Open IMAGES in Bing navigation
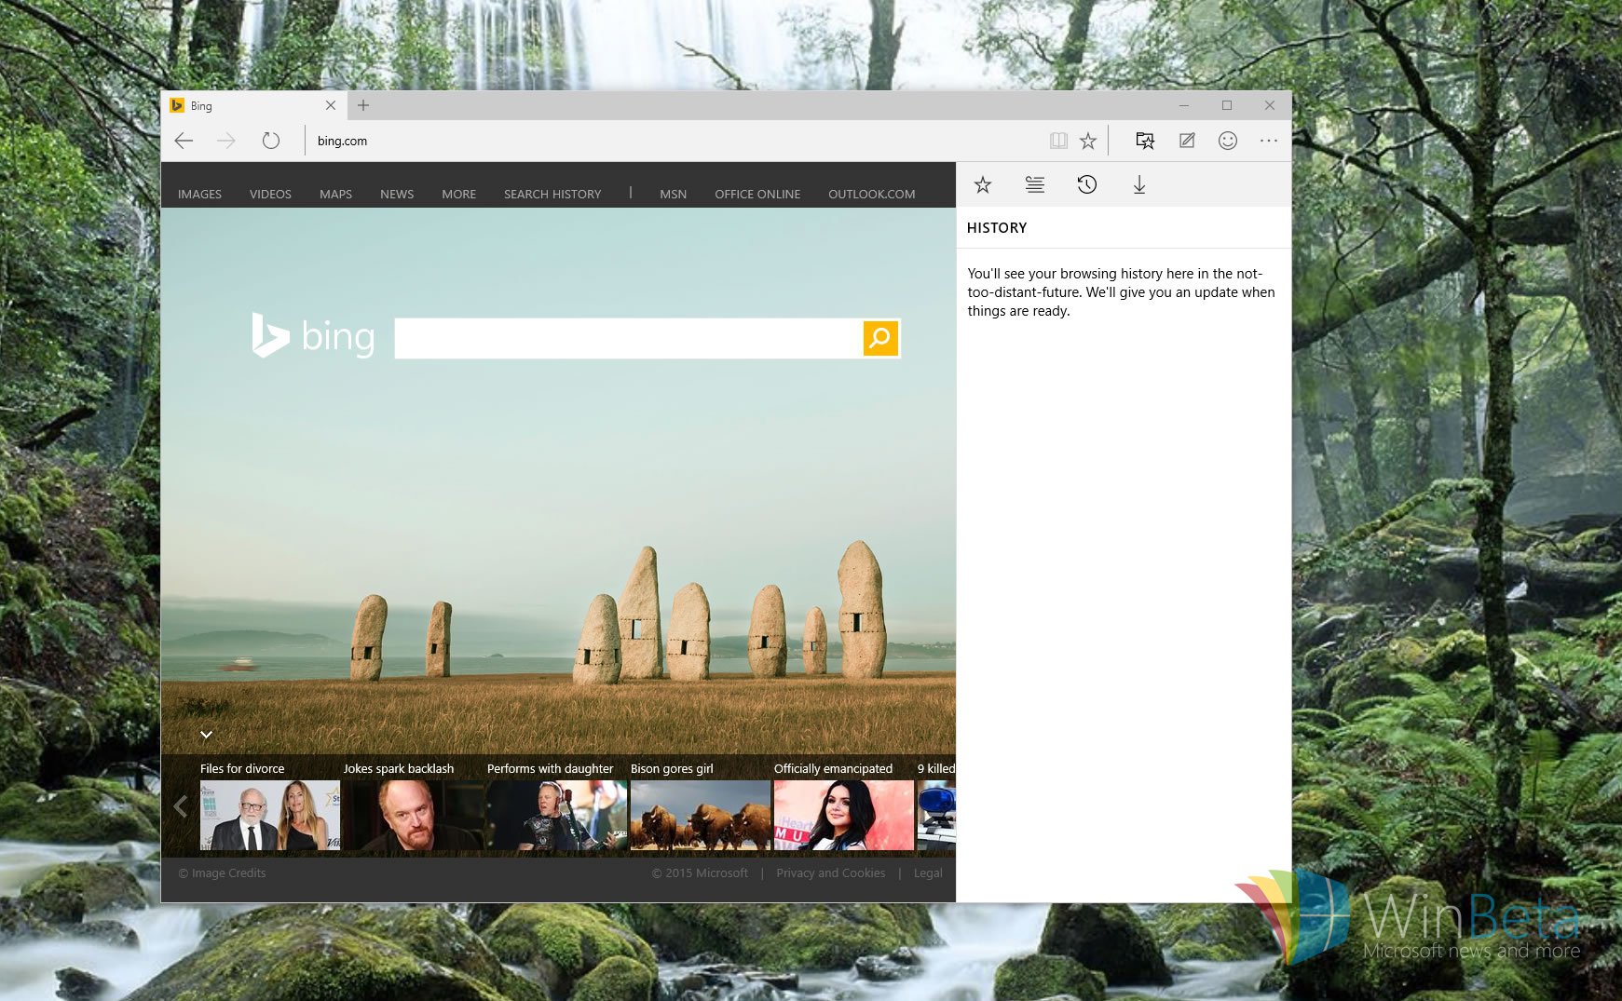The width and height of the screenshot is (1622, 1001). (x=199, y=194)
